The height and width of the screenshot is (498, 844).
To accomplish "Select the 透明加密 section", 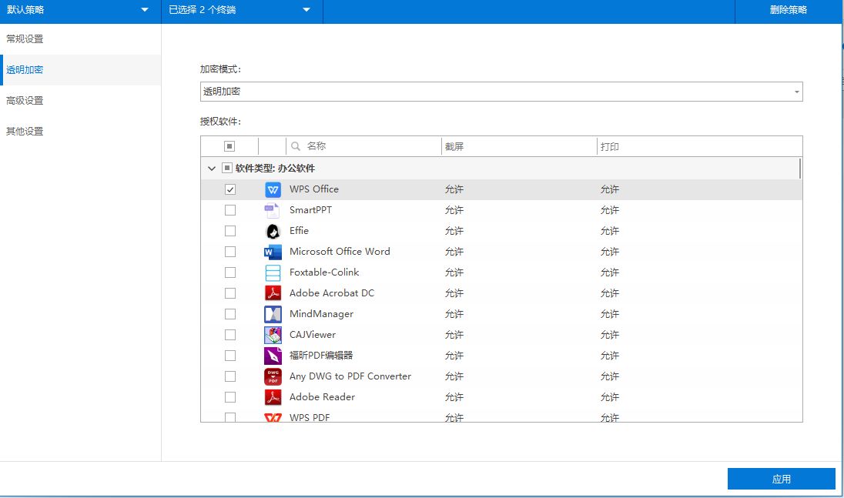I will (x=80, y=70).
